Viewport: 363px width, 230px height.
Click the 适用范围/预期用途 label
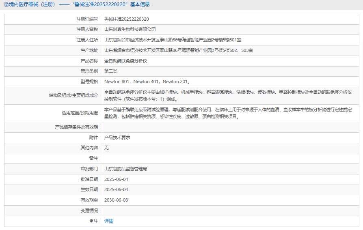point(80,113)
